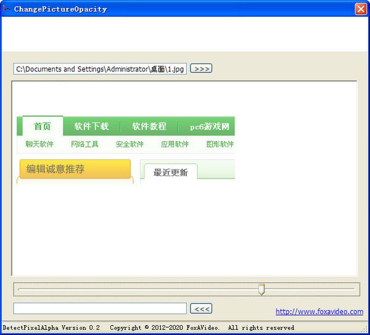Image resolution: width=370 pixels, height=335 pixels.
Task: Click the >>> browse button
Action: [201, 68]
